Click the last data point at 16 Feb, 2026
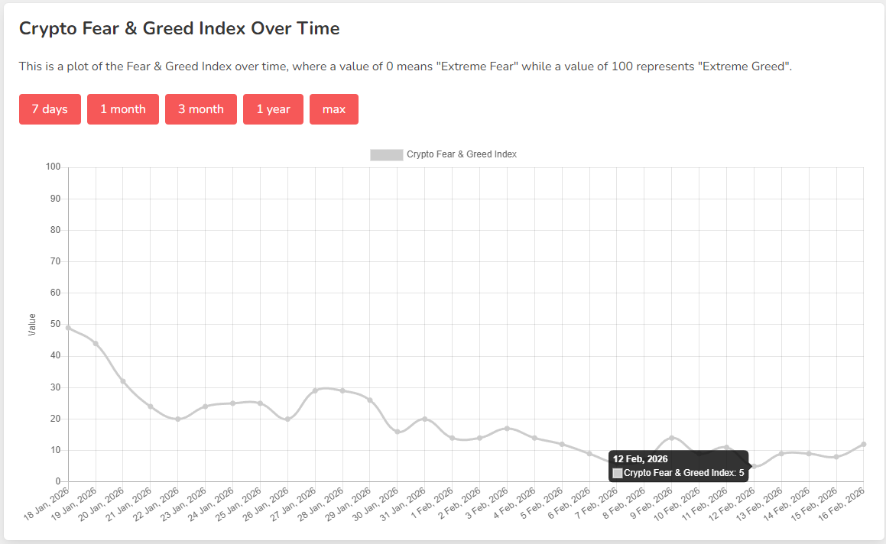This screenshot has width=886, height=544. coord(864,444)
